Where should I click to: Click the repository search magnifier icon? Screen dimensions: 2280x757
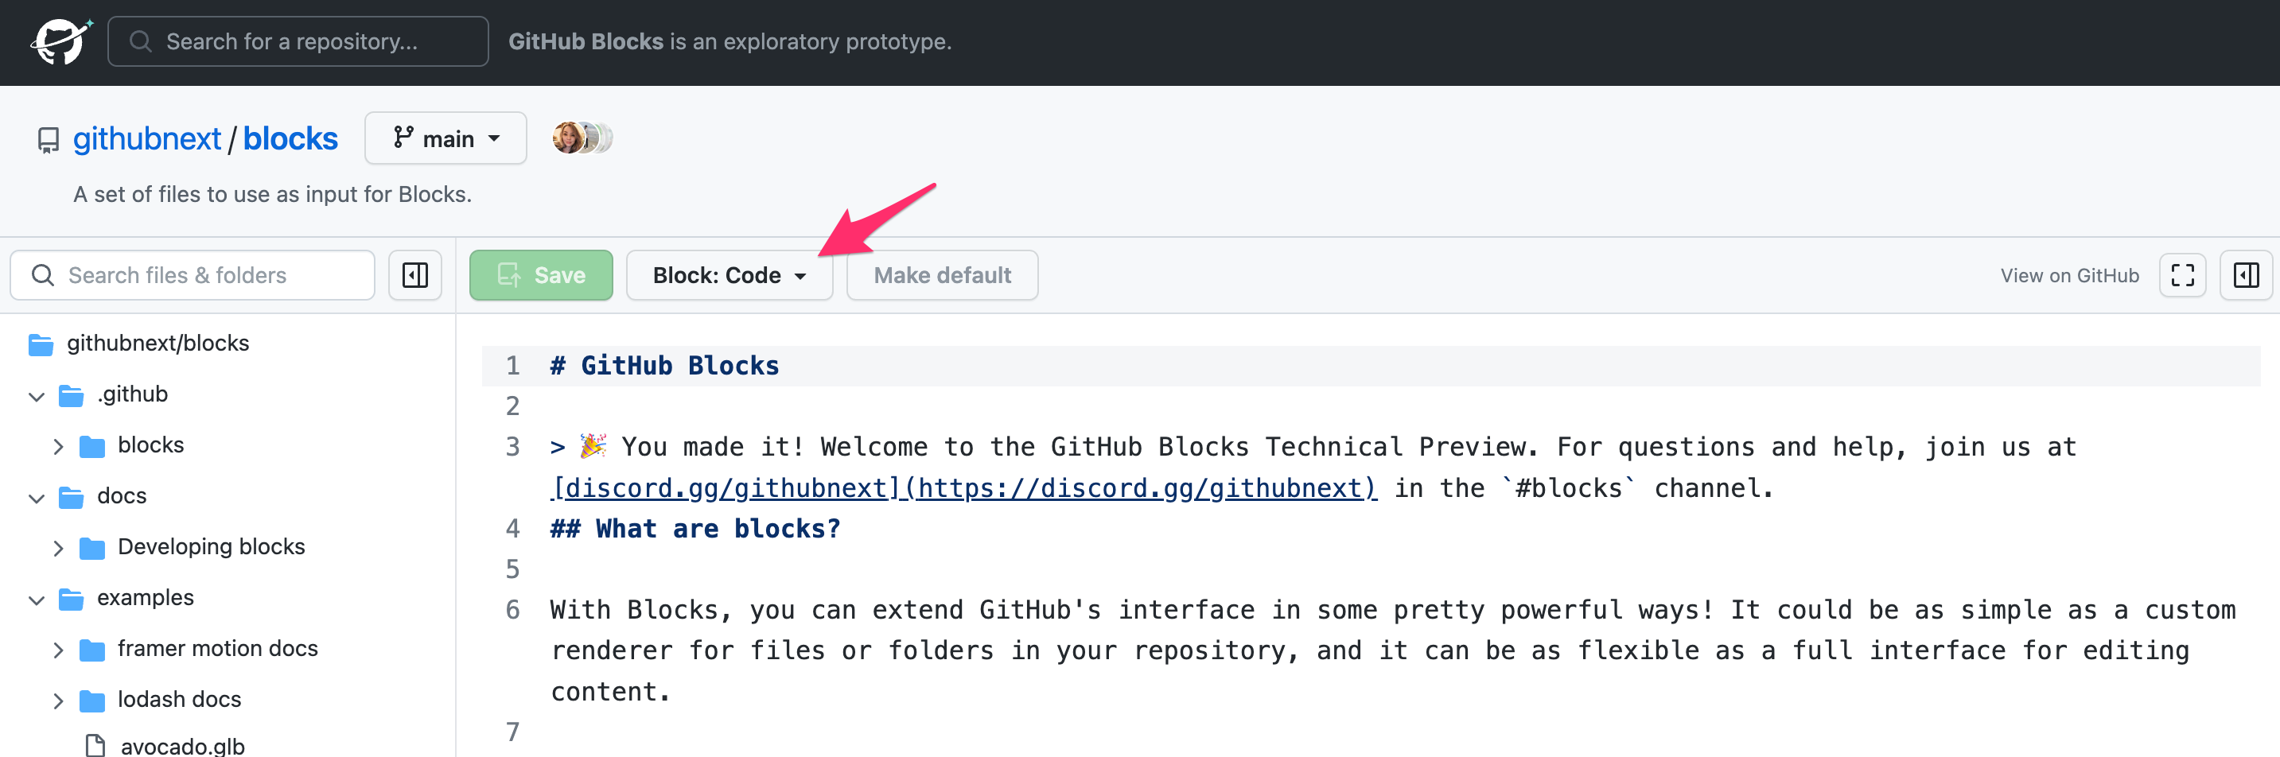(140, 41)
